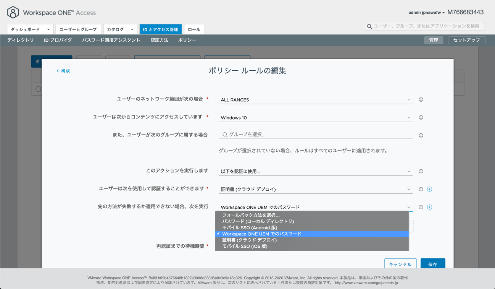Open info icon for group selection field
This screenshot has height=289, width=495.
(x=421, y=135)
